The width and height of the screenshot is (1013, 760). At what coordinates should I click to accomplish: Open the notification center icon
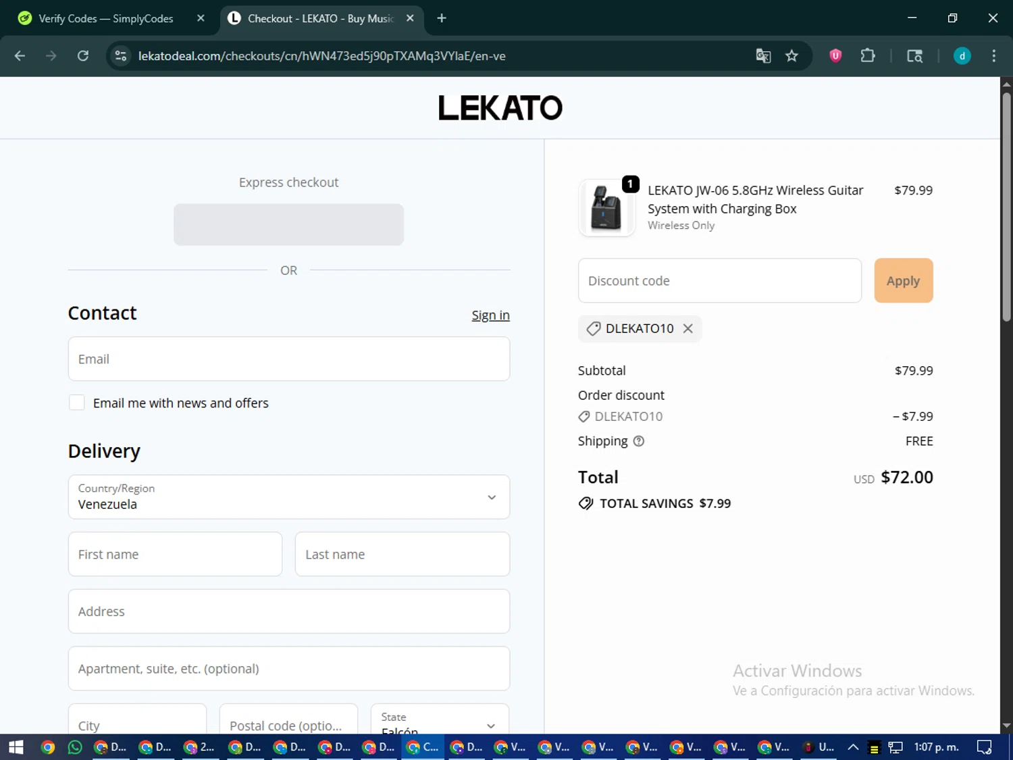[985, 747]
